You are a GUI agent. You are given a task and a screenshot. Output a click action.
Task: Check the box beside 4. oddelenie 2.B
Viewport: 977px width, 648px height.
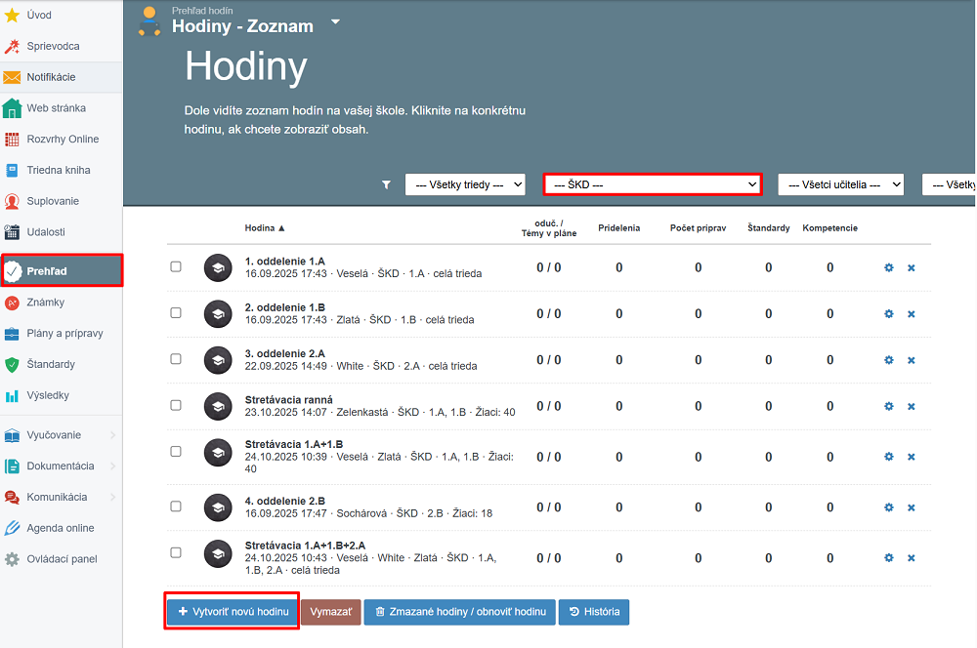pyautogui.click(x=176, y=506)
